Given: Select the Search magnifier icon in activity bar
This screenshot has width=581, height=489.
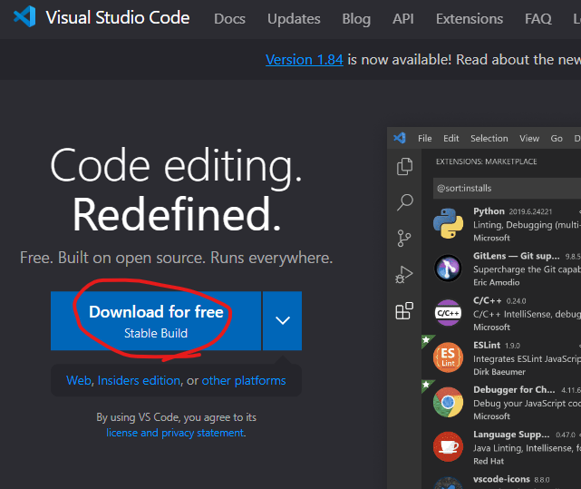Looking at the screenshot, I should [404, 202].
